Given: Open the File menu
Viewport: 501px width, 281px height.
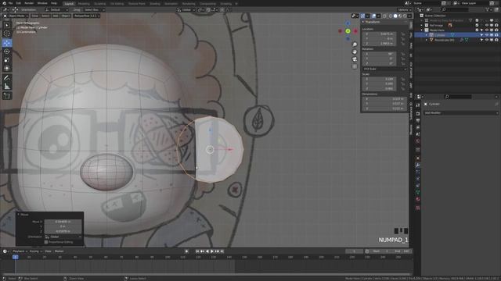Looking at the screenshot, I should [10, 3].
